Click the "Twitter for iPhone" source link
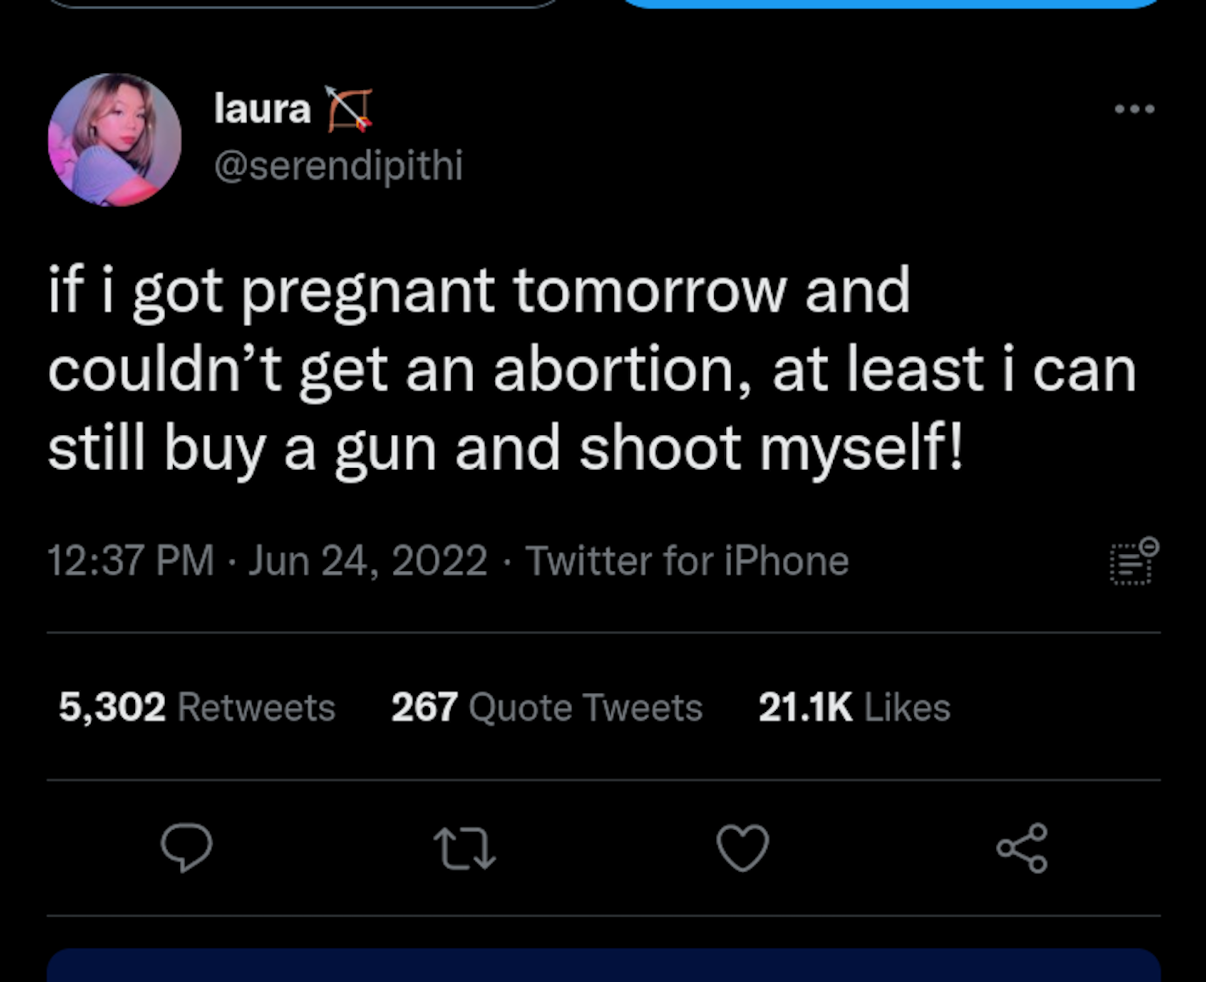 687,560
